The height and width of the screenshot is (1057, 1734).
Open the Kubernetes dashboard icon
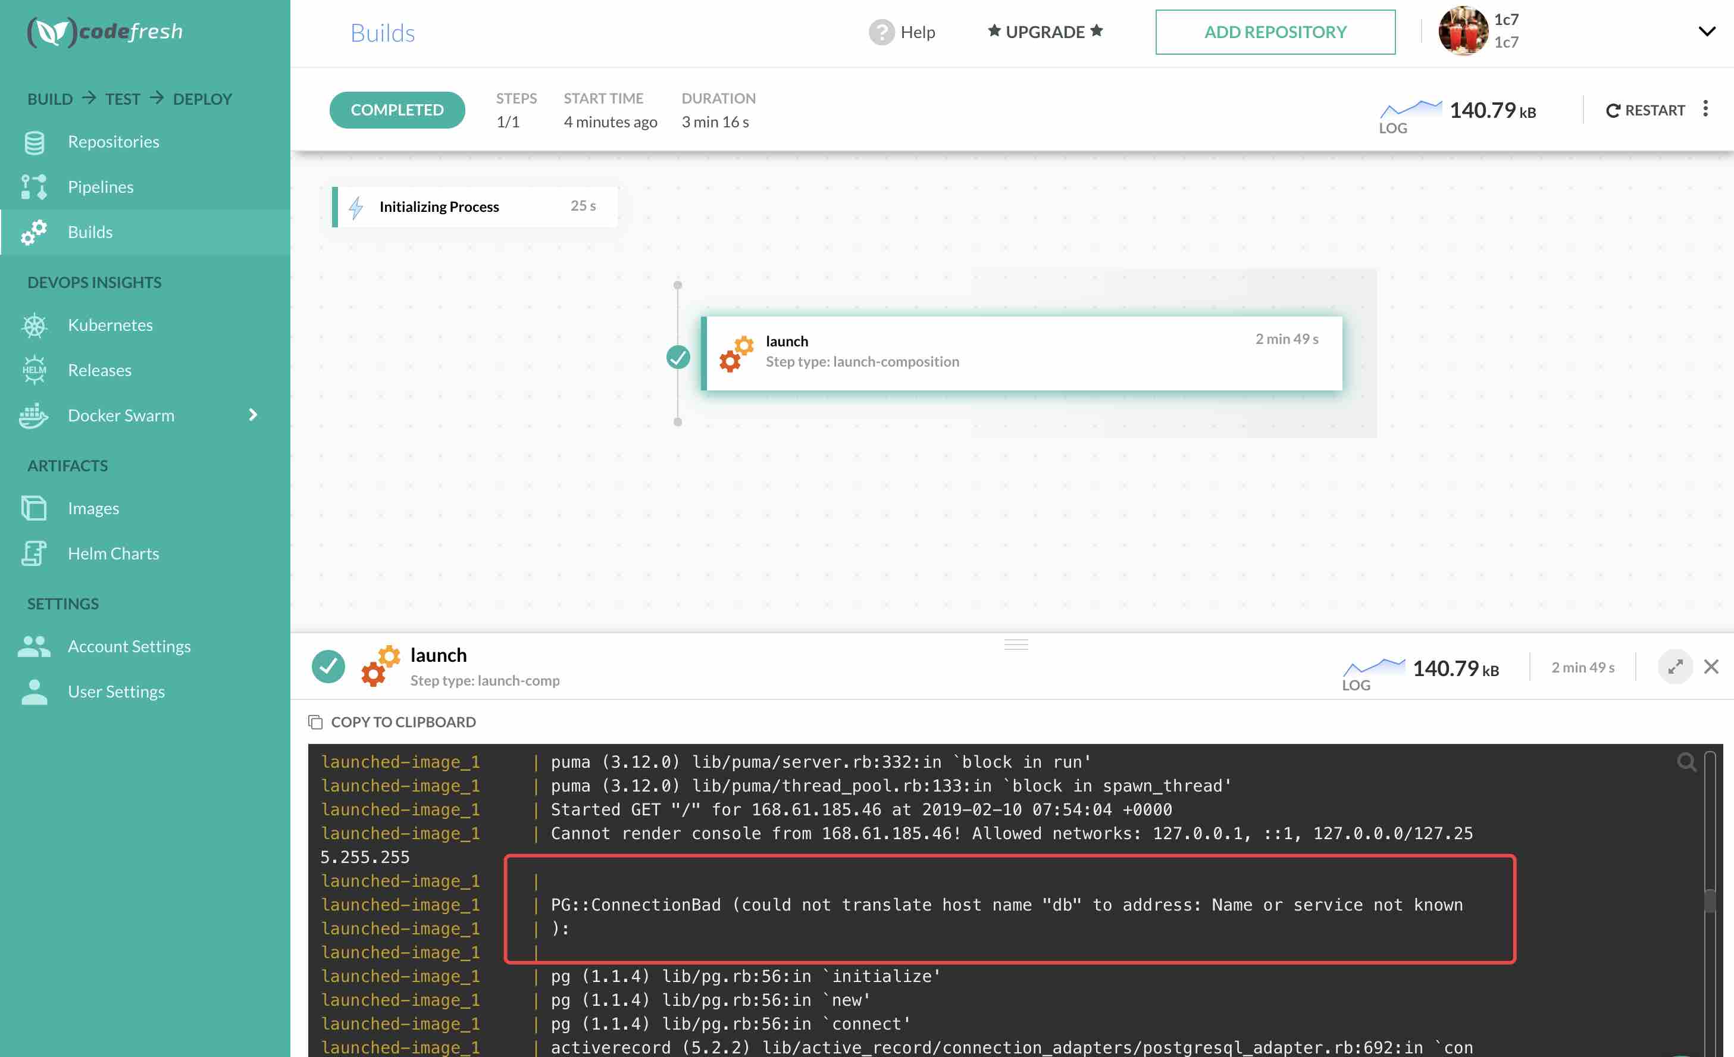[x=34, y=324]
